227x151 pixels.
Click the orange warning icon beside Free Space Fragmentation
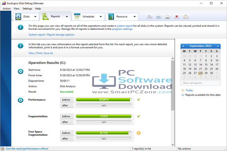point(138,133)
